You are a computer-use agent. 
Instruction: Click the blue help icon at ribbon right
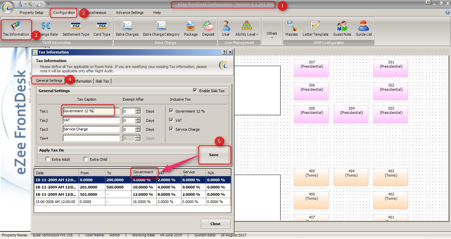[x=448, y=13]
